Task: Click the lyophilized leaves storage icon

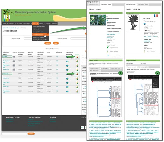Action: point(108,47)
